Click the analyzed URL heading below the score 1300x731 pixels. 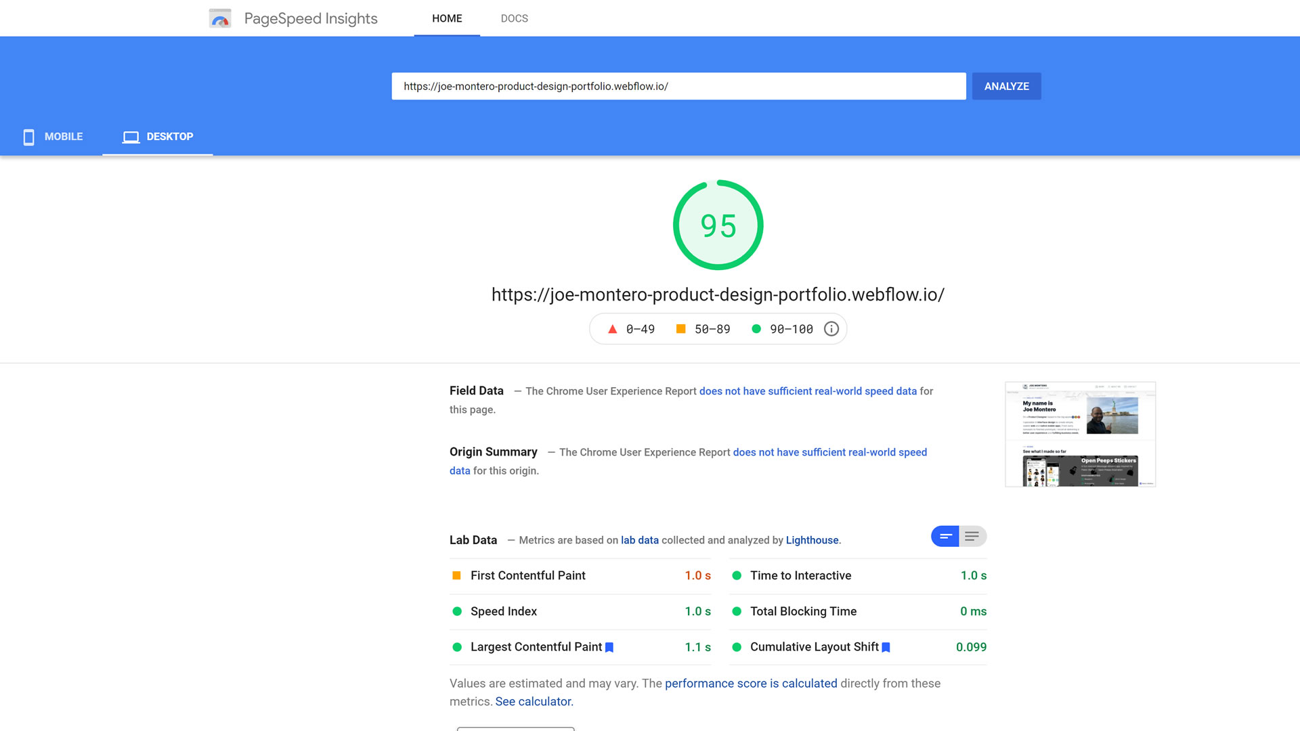tap(718, 294)
